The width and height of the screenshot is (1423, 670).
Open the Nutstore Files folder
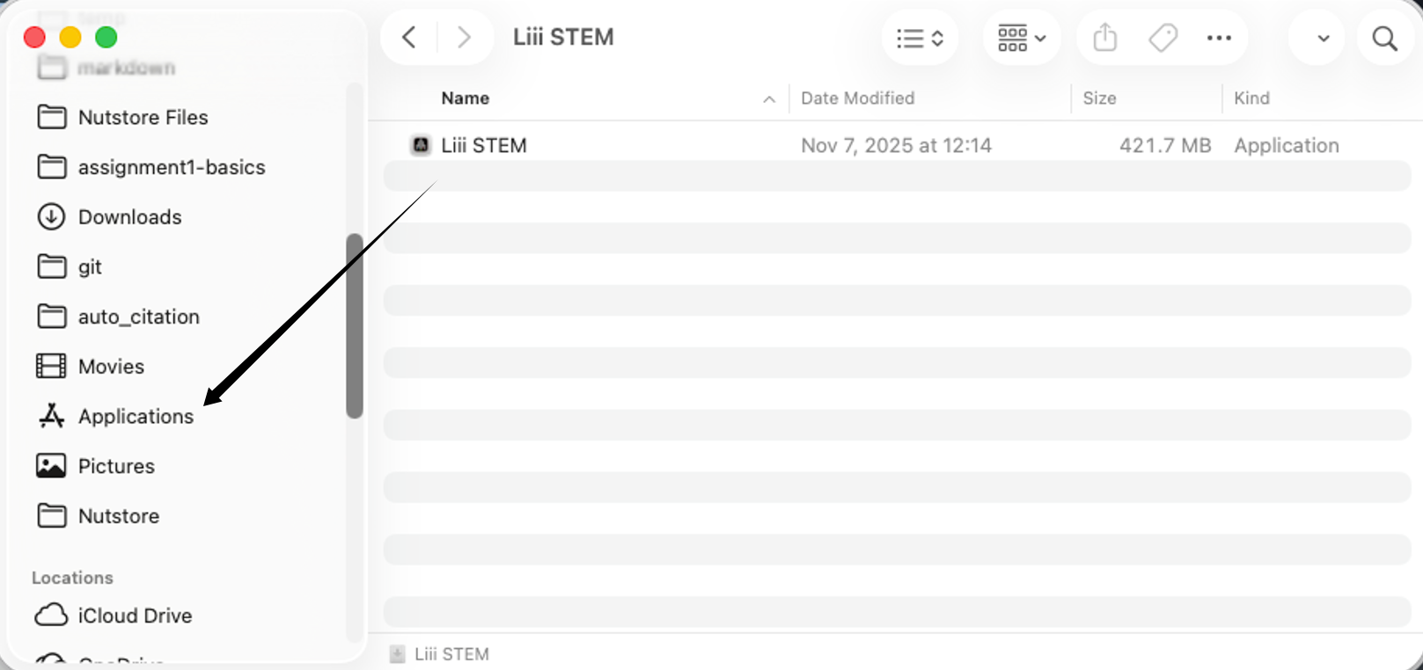pos(143,118)
